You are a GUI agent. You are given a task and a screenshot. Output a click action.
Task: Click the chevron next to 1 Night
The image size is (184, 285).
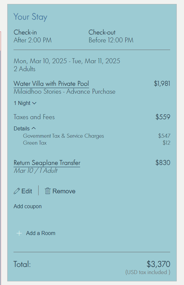coord(34,103)
